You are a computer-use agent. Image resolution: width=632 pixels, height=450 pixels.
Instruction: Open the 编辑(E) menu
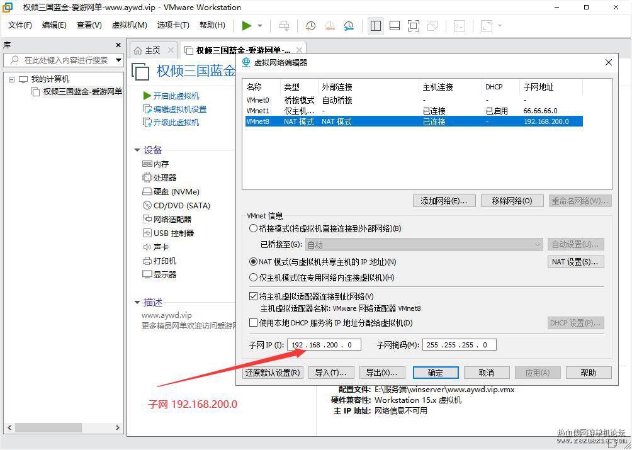tap(54, 25)
